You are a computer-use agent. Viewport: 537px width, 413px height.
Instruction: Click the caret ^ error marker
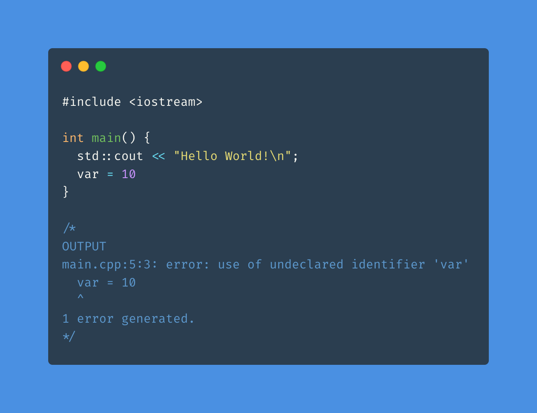click(80, 297)
